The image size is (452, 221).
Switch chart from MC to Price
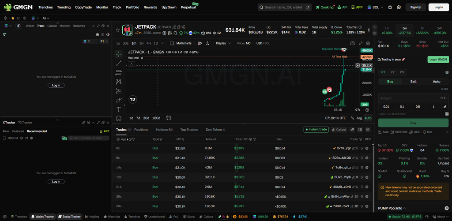(x=240, y=43)
